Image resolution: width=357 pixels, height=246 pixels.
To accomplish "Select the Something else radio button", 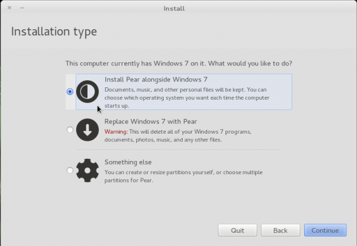I will click(x=70, y=171).
